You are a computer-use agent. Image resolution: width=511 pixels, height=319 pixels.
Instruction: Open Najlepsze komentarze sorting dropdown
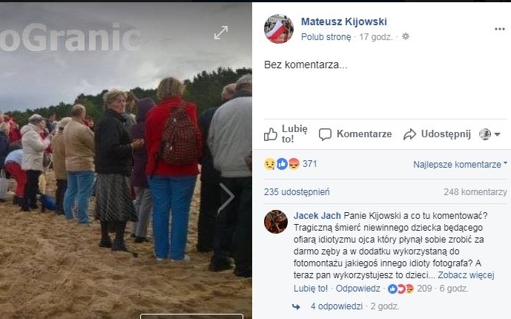460,165
